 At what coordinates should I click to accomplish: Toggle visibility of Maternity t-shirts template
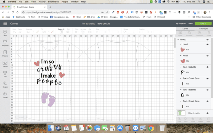(207, 113)
